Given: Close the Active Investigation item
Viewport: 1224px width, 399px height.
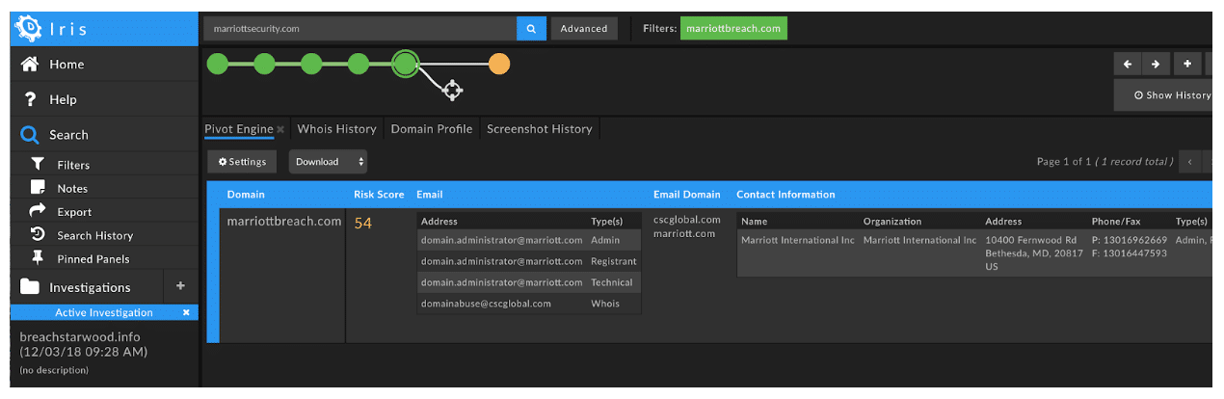Looking at the screenshot, I should click(x=187, y=312).
